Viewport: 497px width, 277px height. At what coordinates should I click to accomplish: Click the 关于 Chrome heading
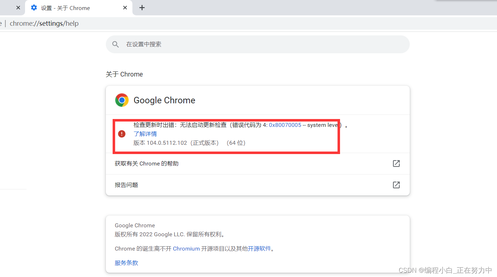click(x=124, y=74)
